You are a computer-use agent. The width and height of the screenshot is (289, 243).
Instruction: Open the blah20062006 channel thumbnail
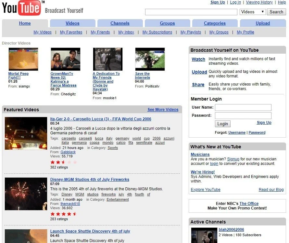204,235
